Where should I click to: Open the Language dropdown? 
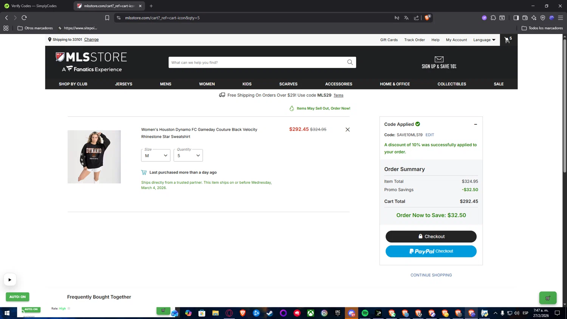coord(484,40)
